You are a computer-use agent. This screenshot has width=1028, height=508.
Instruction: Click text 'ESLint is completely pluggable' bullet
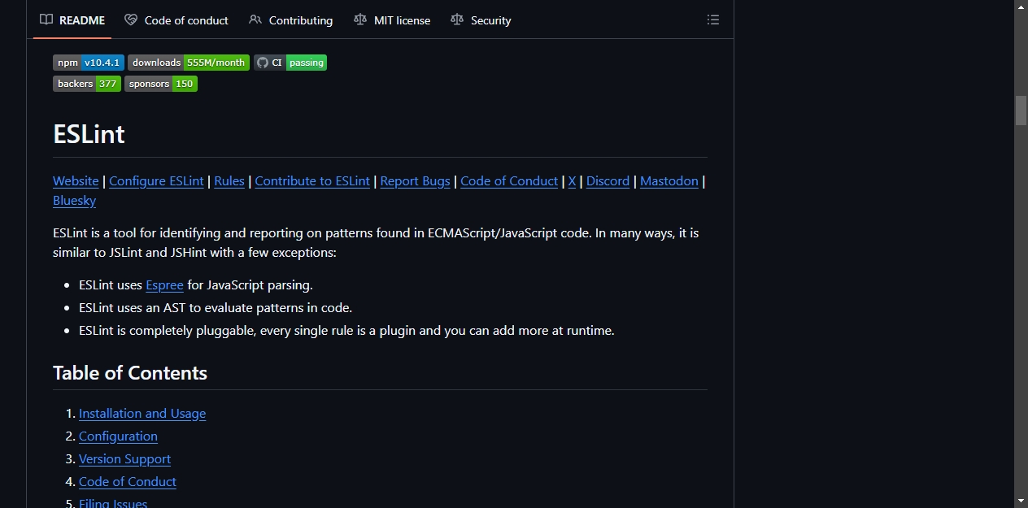coord(346,331)
